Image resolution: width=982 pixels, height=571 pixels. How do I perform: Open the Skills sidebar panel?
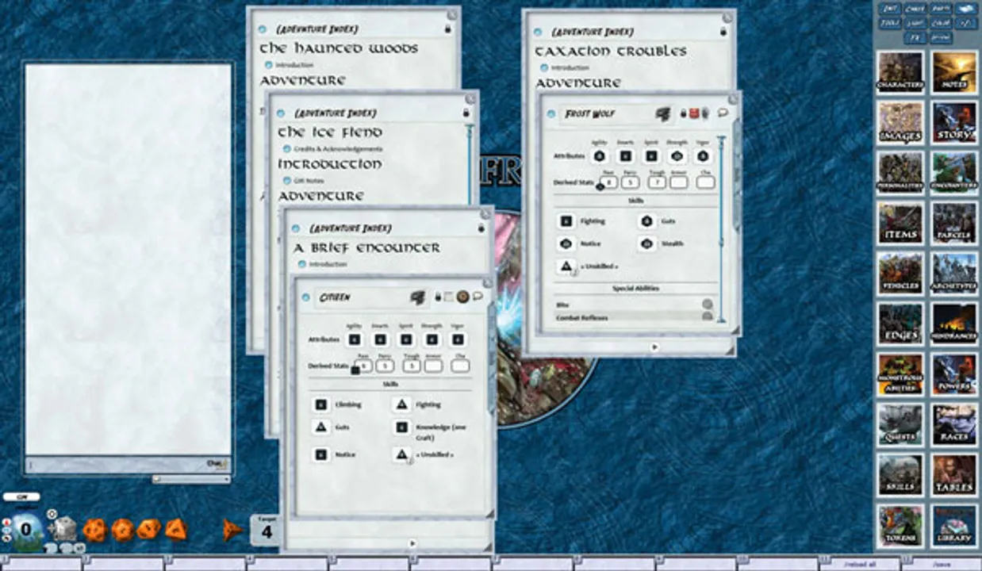click(x=900, y=474)
